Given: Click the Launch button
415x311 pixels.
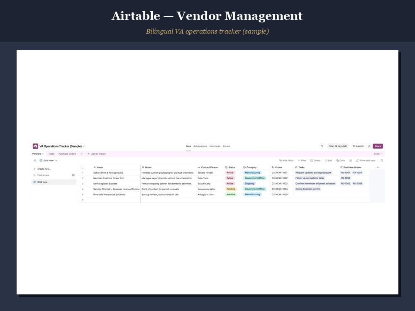Looking at the screenshot, I should [358, 146].
